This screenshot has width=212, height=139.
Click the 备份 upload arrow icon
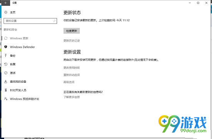[x=6, y=55]
